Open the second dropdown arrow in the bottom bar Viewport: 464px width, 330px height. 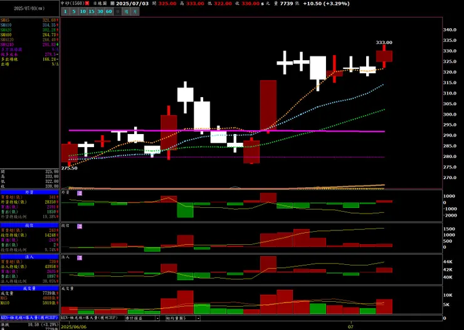pos(198,318)
